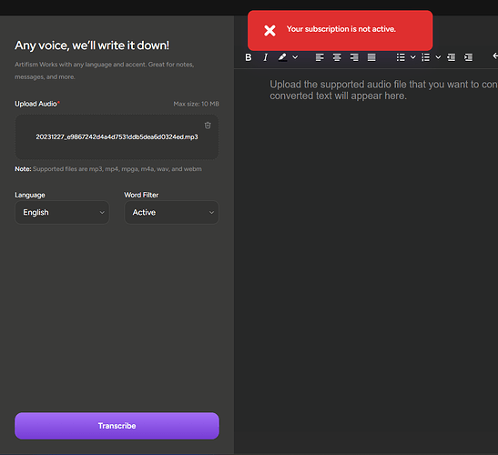
Task: Click the 'Upload Audio' label
Action: click(36, 104)
